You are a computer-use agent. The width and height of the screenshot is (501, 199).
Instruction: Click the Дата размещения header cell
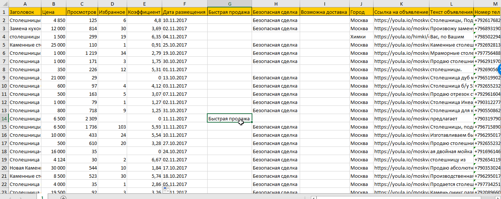(x=185, y=12)
